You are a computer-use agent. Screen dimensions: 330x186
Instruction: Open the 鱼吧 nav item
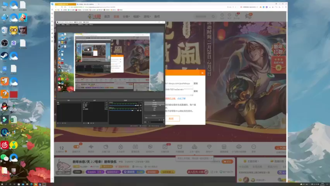pos(157,17)
